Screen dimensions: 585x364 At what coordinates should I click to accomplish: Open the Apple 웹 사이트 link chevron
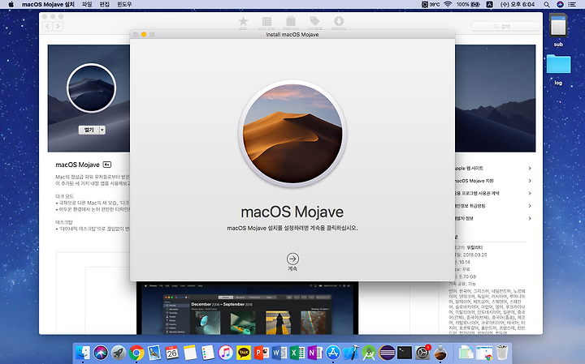click(530, 169)
